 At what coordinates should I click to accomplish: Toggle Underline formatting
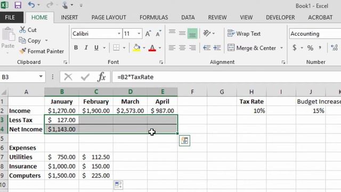tap(96, 47)
